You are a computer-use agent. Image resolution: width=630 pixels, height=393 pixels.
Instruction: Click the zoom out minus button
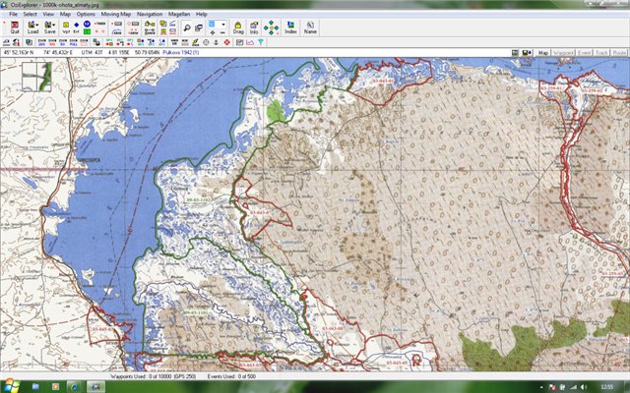point(223,32)
